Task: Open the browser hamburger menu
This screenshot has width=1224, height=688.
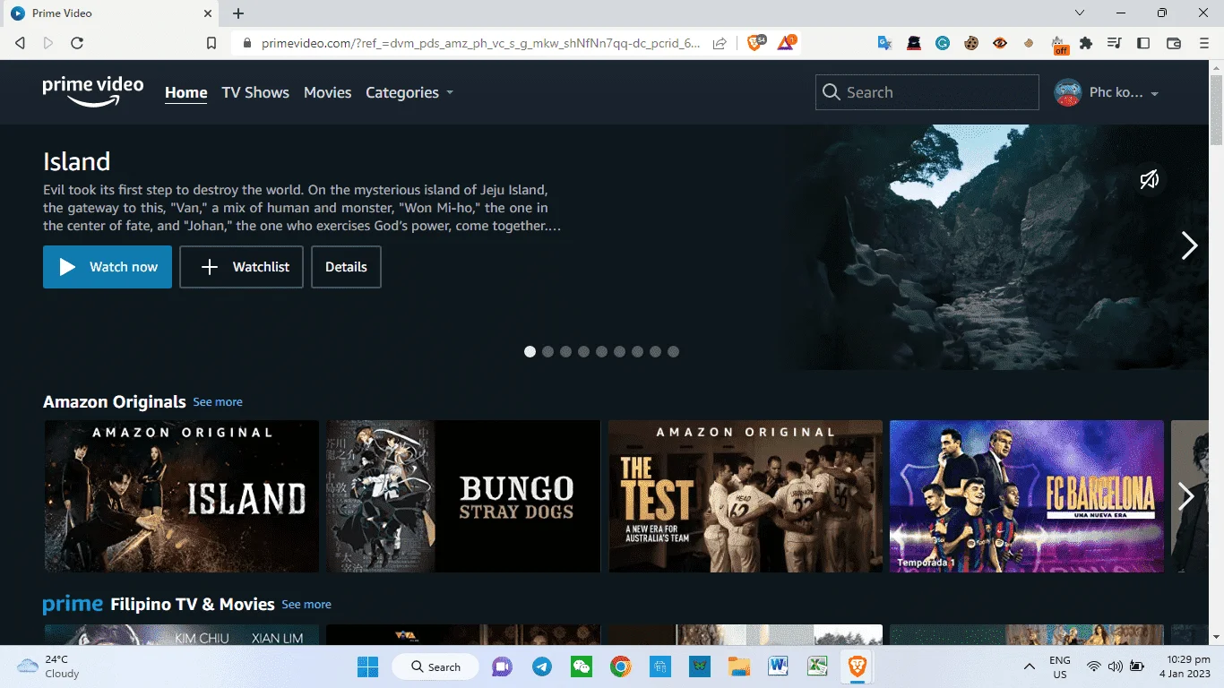Action: (1203, 42)
